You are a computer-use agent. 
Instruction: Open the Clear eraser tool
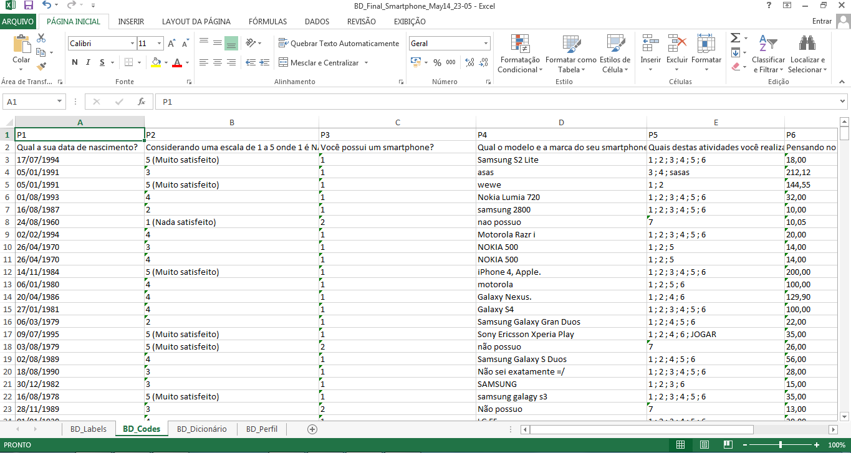[736, 66]
